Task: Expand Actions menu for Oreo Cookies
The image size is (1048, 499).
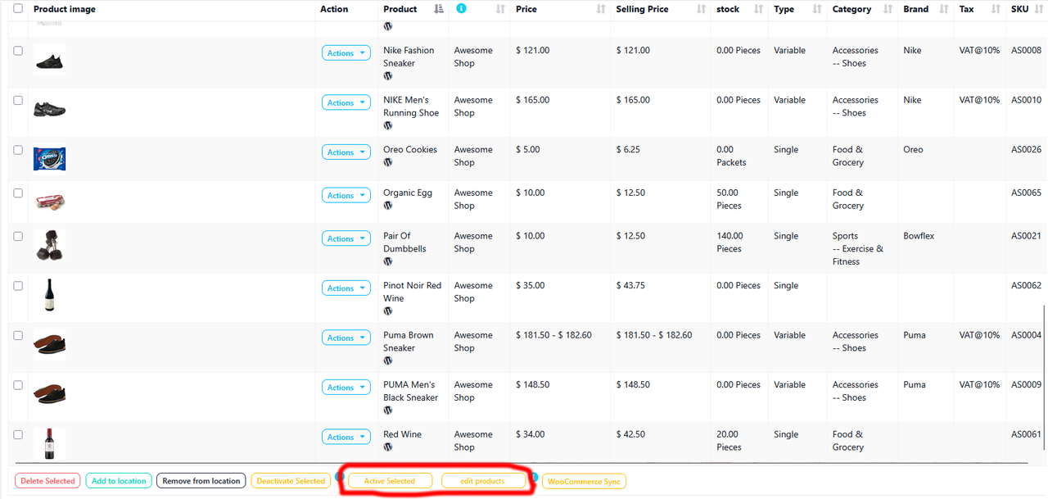Action: click(x=346, y=152)
